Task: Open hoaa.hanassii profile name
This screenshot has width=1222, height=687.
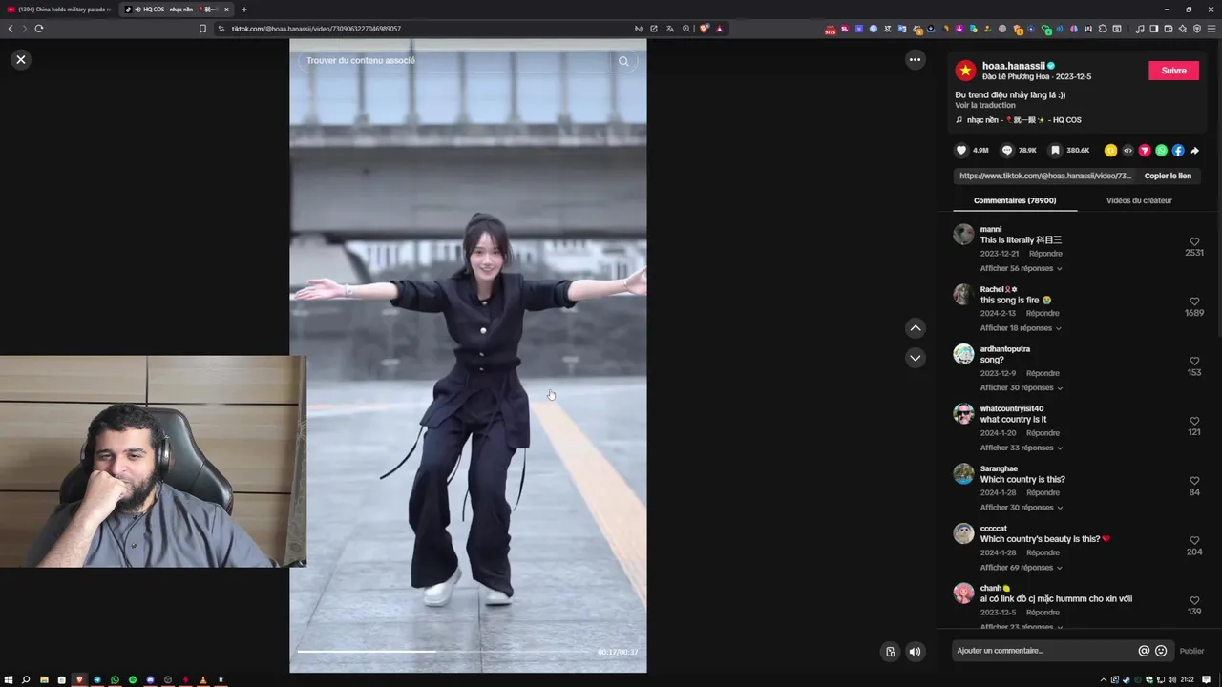Action: (x=1013, y=66)
